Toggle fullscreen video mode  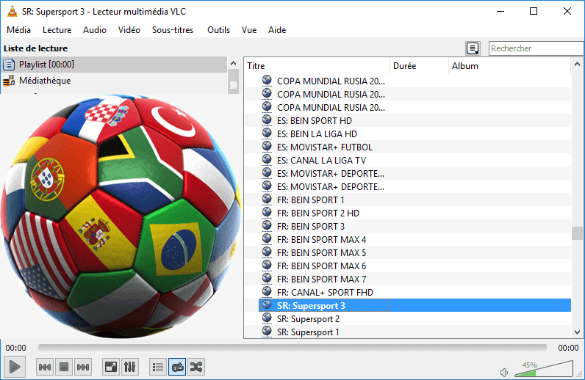[111, 368]
